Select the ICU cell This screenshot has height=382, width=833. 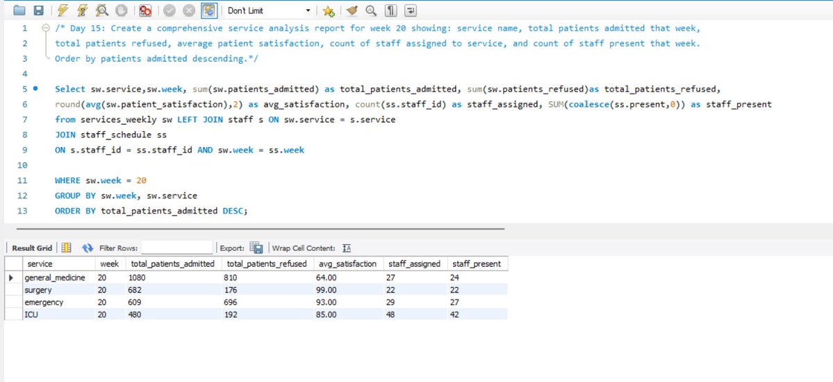point(58,315)
